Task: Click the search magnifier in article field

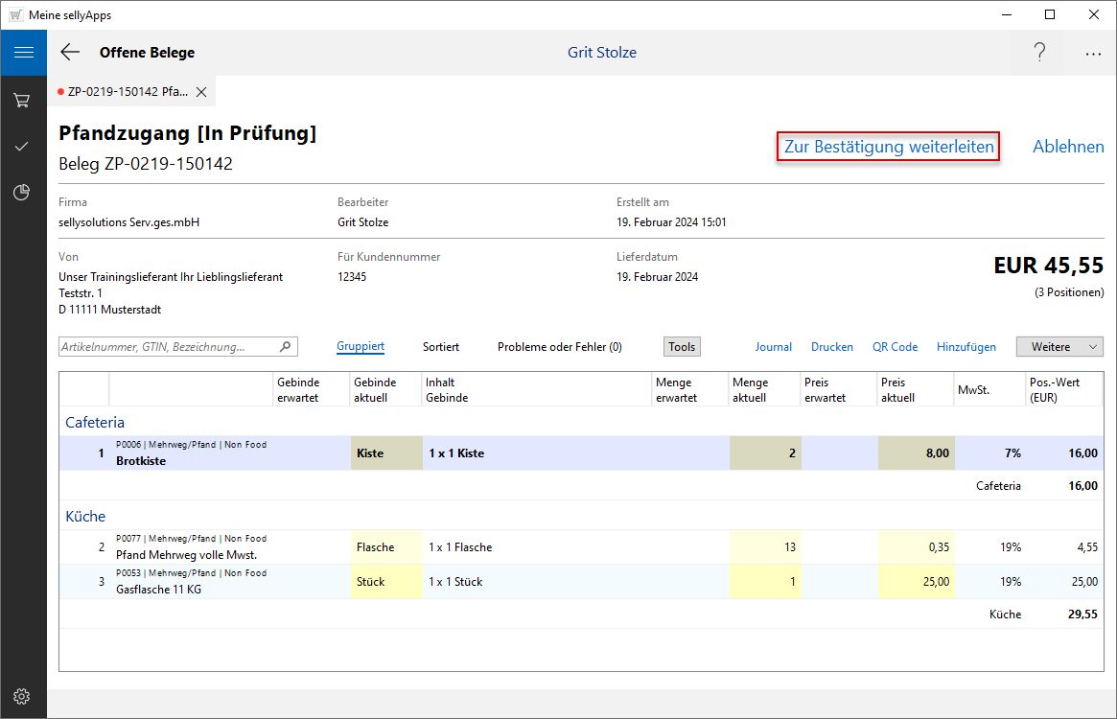Action: [285, 347]
